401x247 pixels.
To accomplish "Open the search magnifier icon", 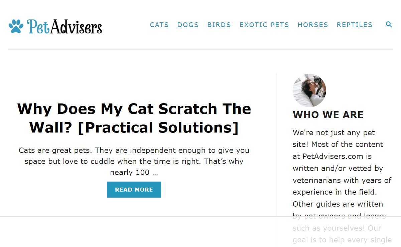I will tap(389, 24).
